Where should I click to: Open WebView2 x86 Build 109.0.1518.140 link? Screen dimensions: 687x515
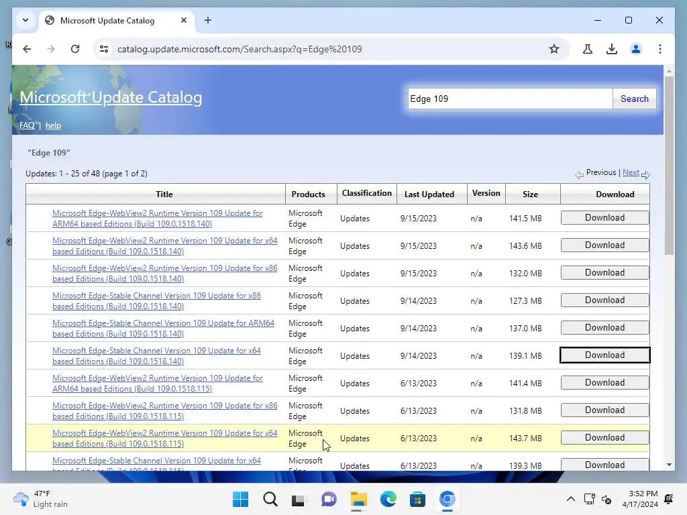pyautogui.click(x=165, y=274)
